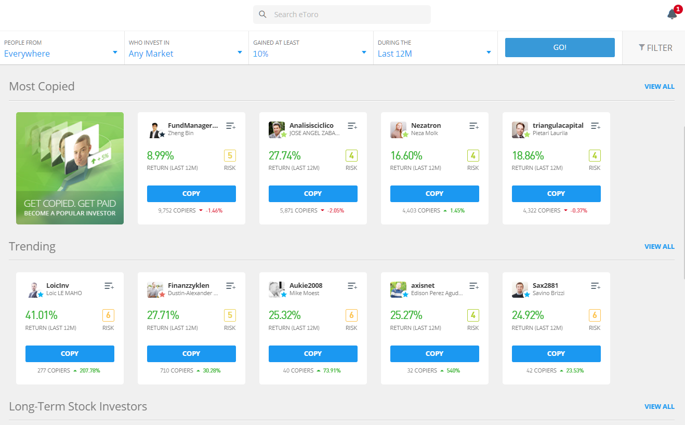Viewport: 685px width, 425px height.
Task: Add Analisisciclico to watchlist icon
Action: tap(352, 126)
